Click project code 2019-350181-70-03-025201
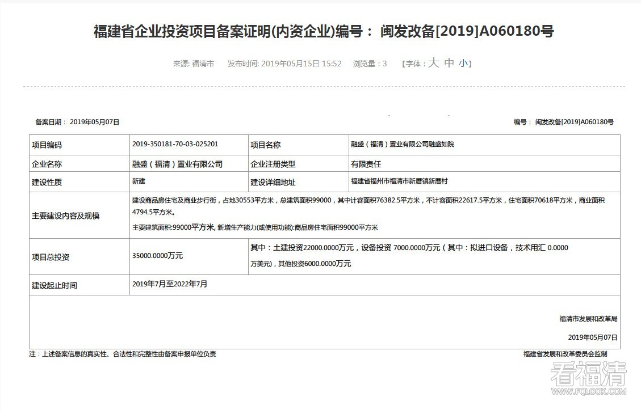Viewport: 641px width, 410px height. [x=175, y=144]
